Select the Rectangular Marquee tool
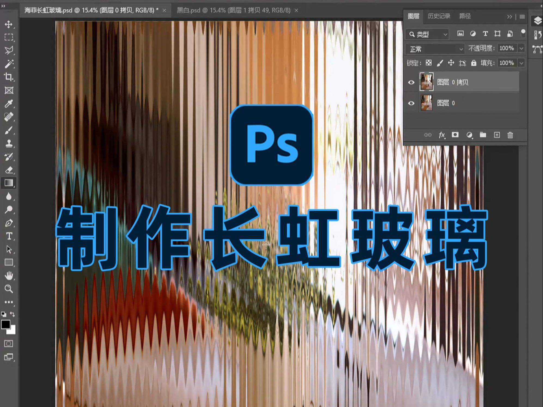Viewport: 543px width, 407px height. tap(9, 37)
